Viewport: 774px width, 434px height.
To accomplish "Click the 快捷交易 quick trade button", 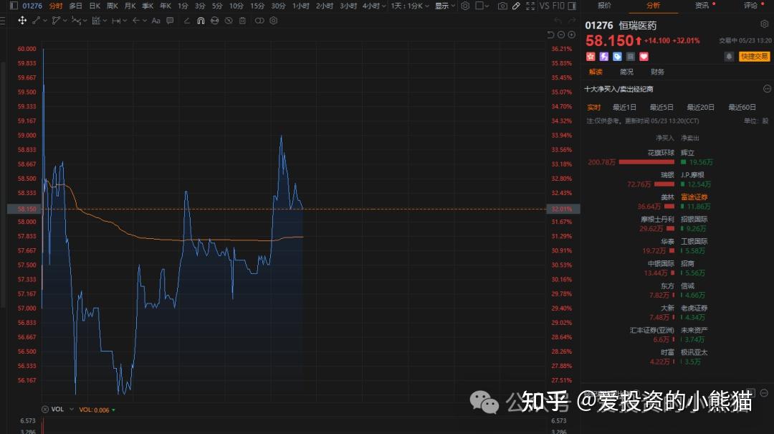I will [754, 57].
